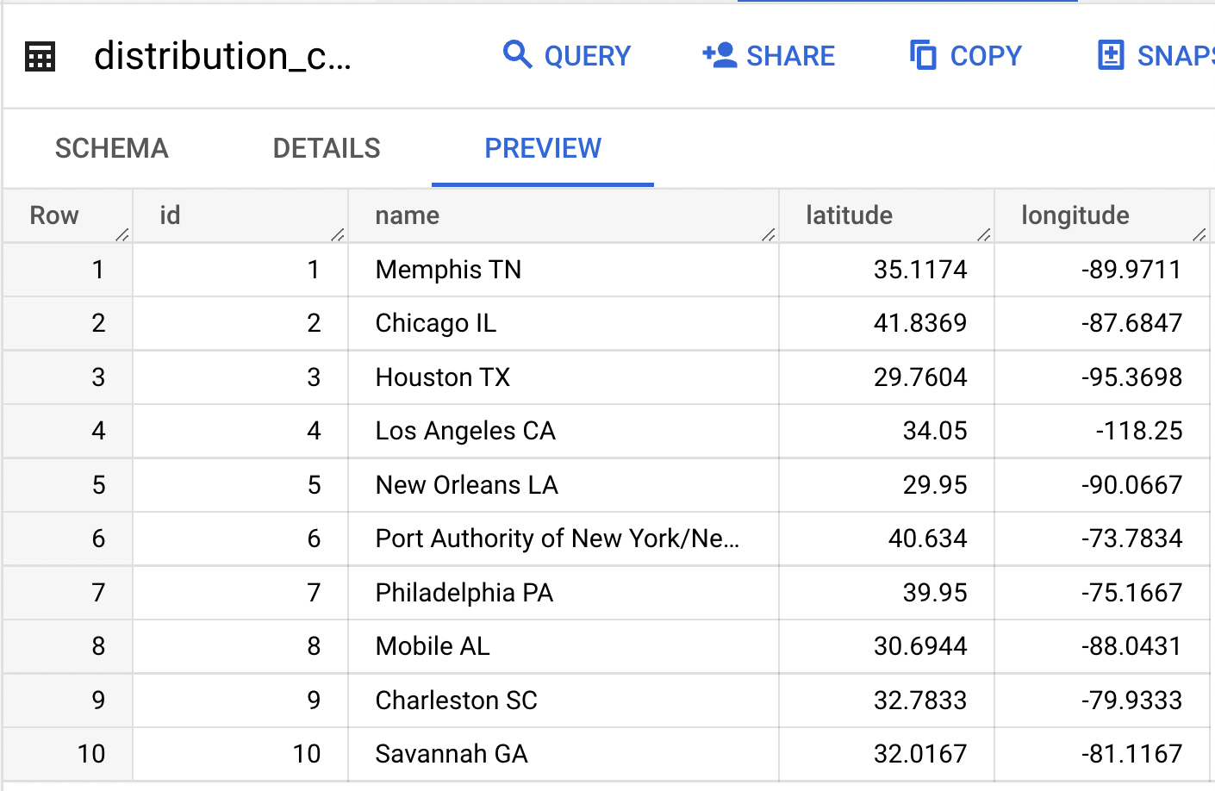
Task: Select the Philadelphia PA cell
Action: [564, 593]
